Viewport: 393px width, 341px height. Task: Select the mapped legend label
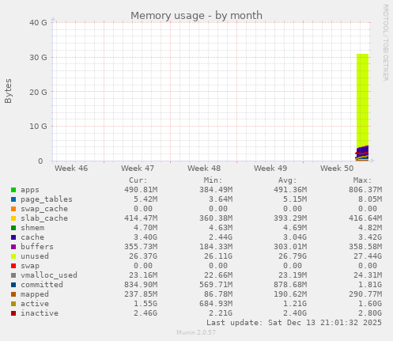pos(35,294)
